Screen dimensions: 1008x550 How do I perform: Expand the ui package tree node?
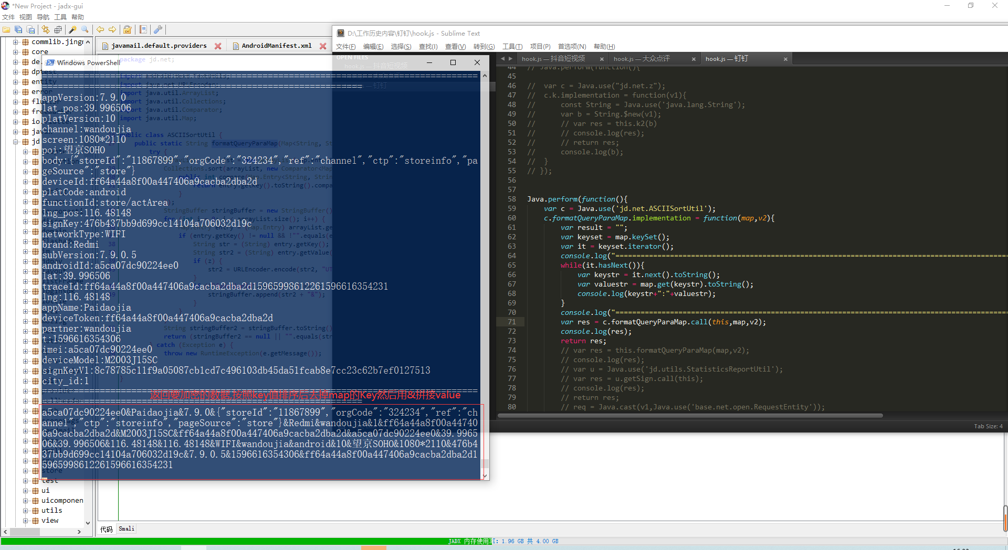pyautogui.click(x=26, y=491)
